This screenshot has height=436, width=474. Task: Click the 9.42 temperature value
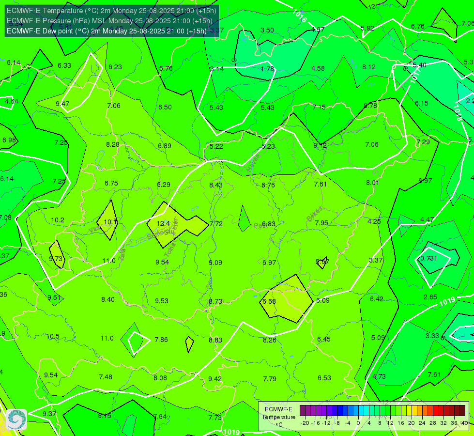click(215, 379)
